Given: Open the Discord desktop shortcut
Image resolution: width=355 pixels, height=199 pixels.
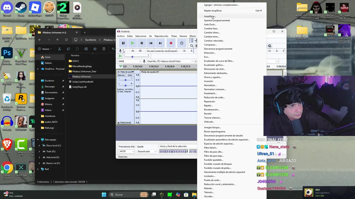Looking at the screenshot, I should tap(7, 10).
